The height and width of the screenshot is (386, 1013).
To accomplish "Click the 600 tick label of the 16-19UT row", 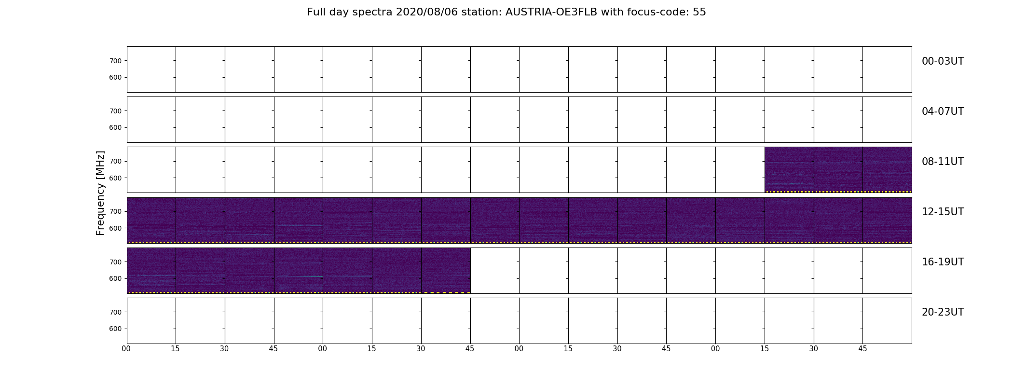I will (115, 278).
